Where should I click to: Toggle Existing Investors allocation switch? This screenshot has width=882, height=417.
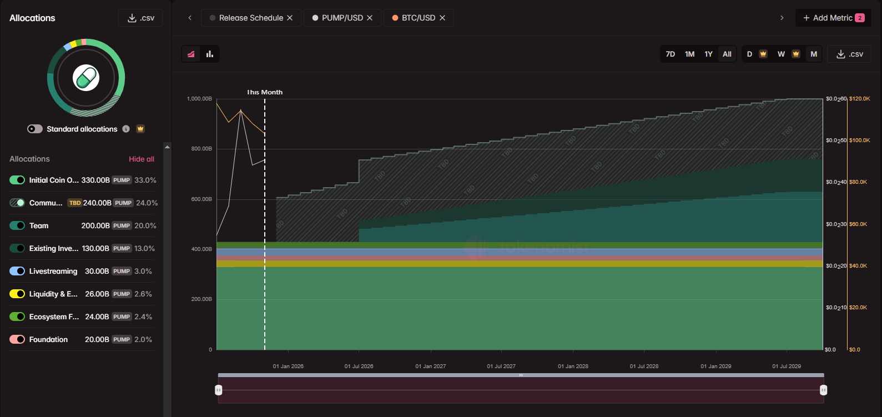pyautogui.click(x=17, y=248)
